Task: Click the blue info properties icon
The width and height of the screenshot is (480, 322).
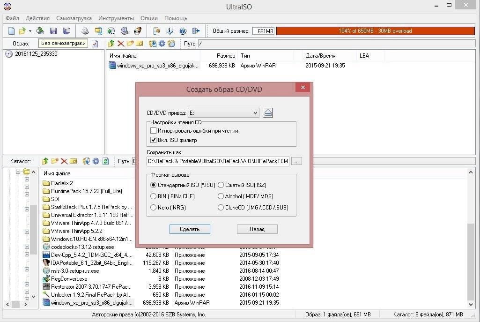Action: [170, 31]
